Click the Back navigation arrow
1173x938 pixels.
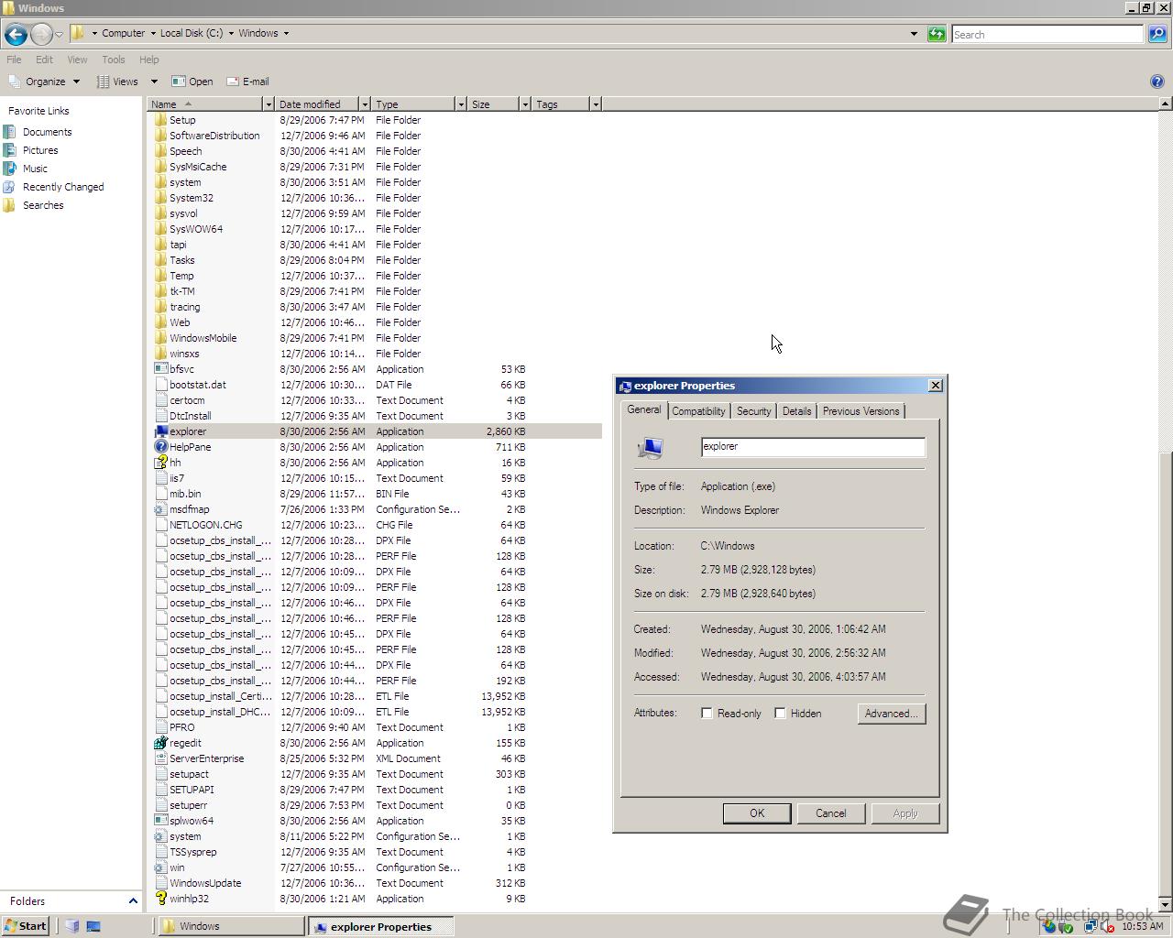(16, 34)
